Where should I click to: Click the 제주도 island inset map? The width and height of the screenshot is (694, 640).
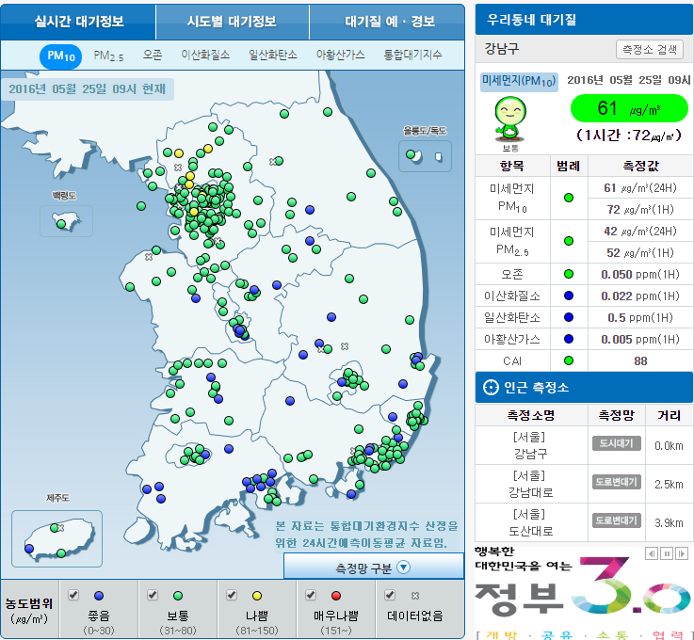pos(56,538)
